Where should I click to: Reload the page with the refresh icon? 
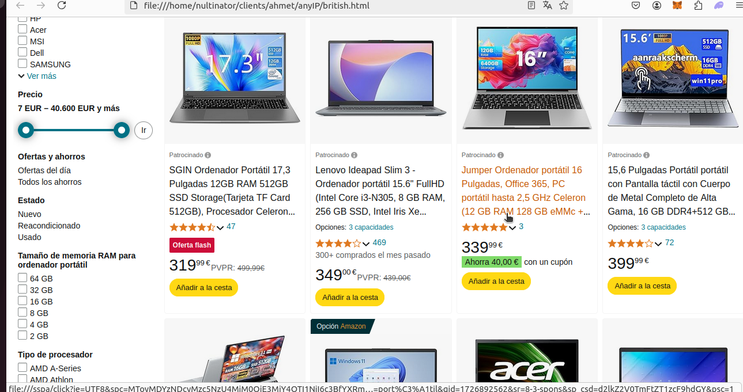62,6
